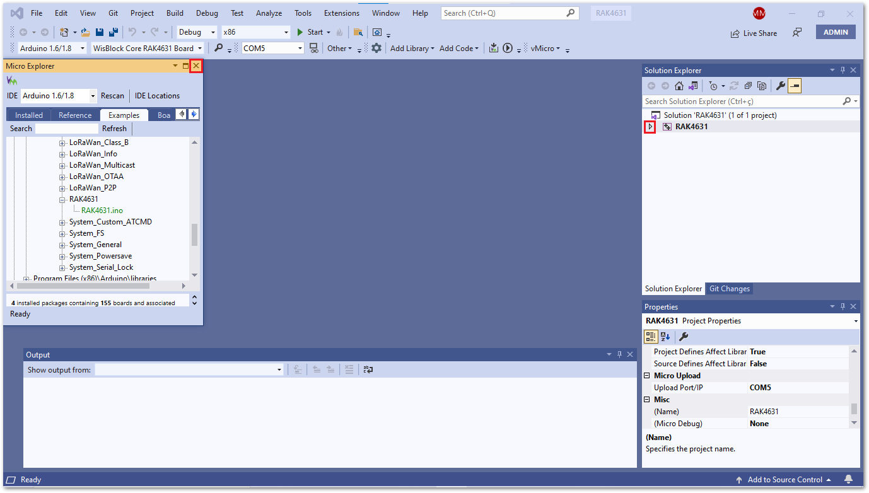Click the Refresh button in Micro Explorer
The image size is (869, 493).
point(115,129)
